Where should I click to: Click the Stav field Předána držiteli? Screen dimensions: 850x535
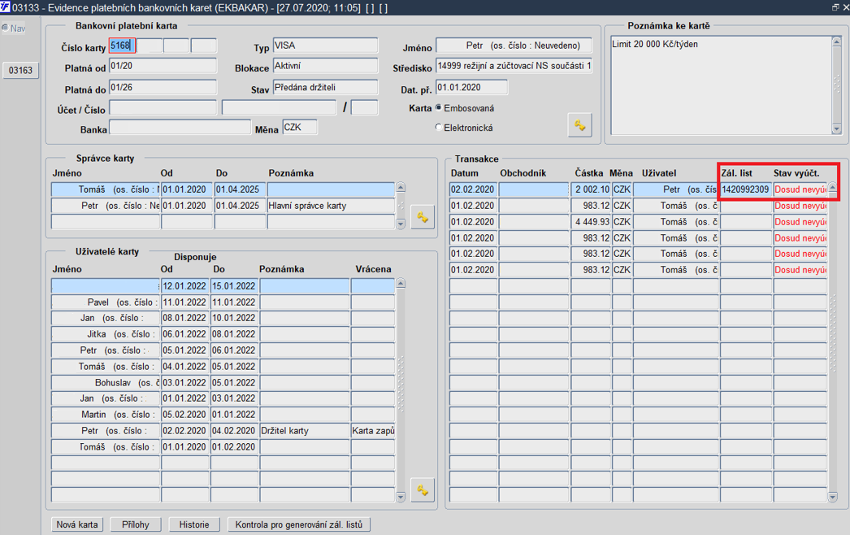[325, 87]
